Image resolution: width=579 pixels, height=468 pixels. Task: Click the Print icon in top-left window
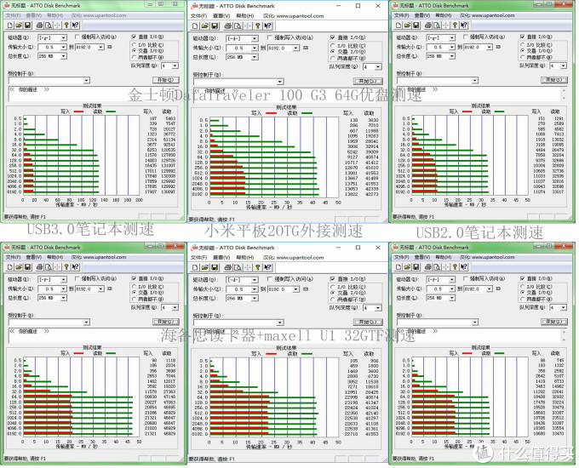point(39,26)
